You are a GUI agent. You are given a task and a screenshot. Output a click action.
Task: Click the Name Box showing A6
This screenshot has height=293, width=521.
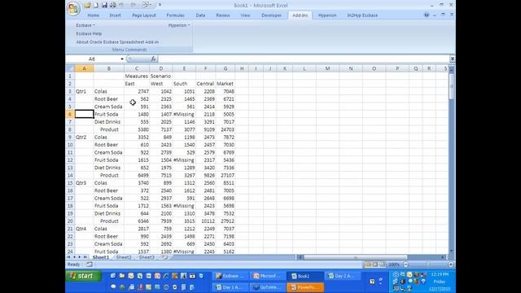coord(92,59)
